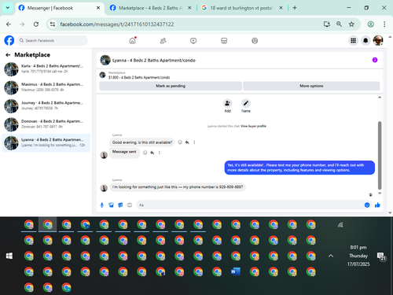Close the Marketplace 4 Beds tab

pyautogui.click(x=189, y=8)
